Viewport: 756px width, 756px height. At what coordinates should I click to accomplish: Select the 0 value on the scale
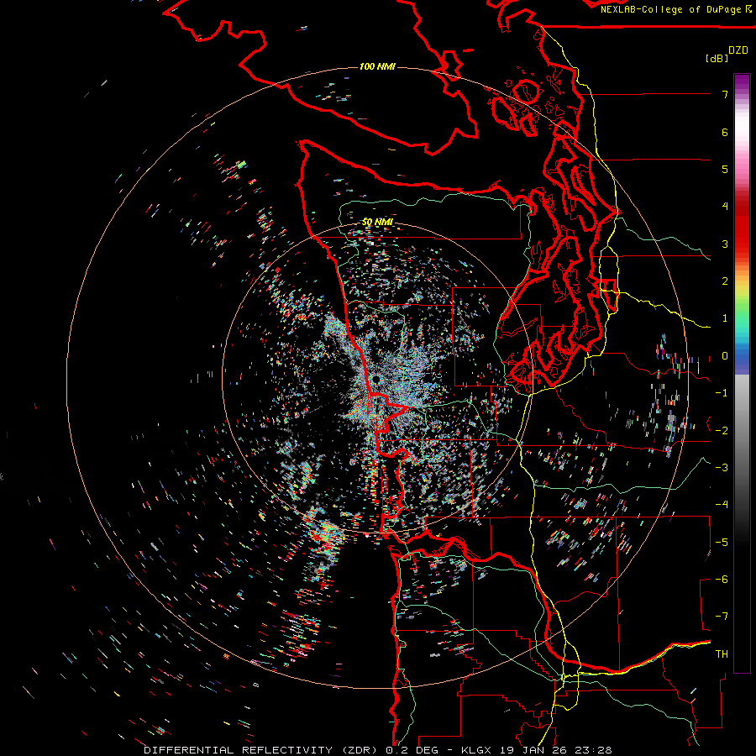point(725,356)
